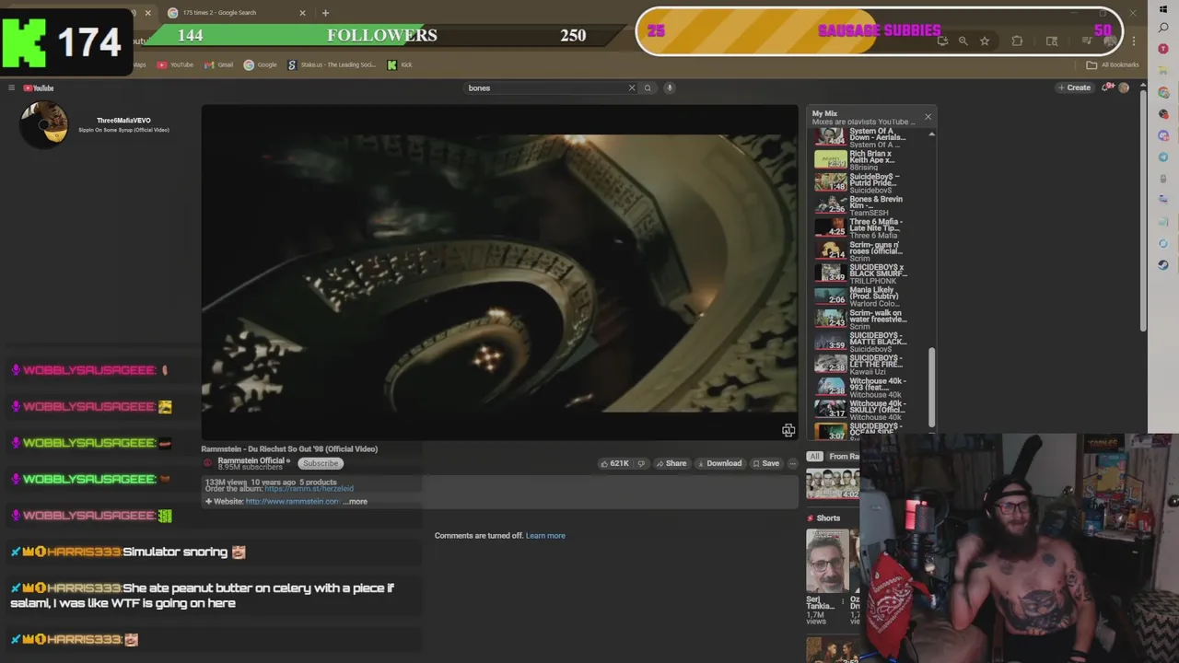The width and height of the screenshot is (1179, 663).
Task: Open the All Bookmarks folder
Action: coord(1113,64)
